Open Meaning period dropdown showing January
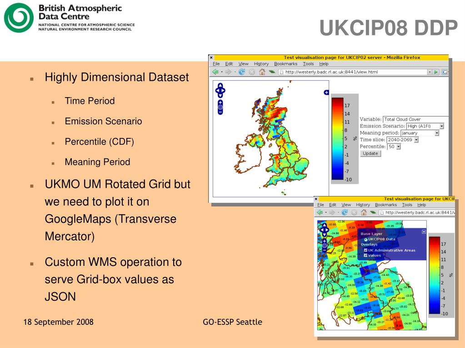The width and height of the screenshot is (465, 348). coord(420,133)
